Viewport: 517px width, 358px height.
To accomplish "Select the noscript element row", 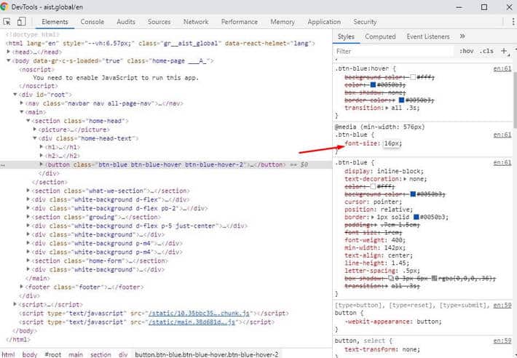I will pyautogui.click(x=36, y=70).
